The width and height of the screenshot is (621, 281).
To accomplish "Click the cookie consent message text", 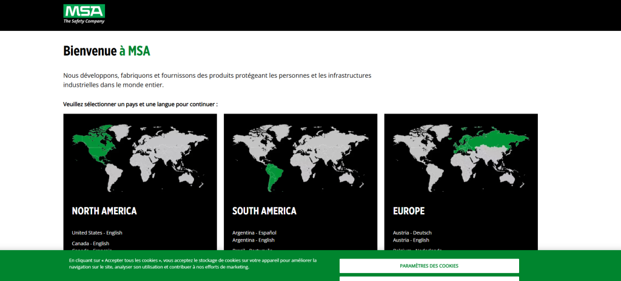I will tap(193, 263).
